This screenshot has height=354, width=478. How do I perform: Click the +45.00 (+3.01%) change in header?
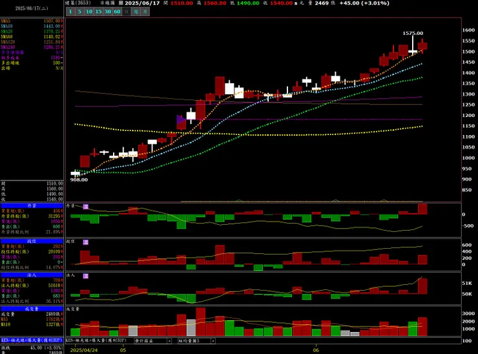364,3
